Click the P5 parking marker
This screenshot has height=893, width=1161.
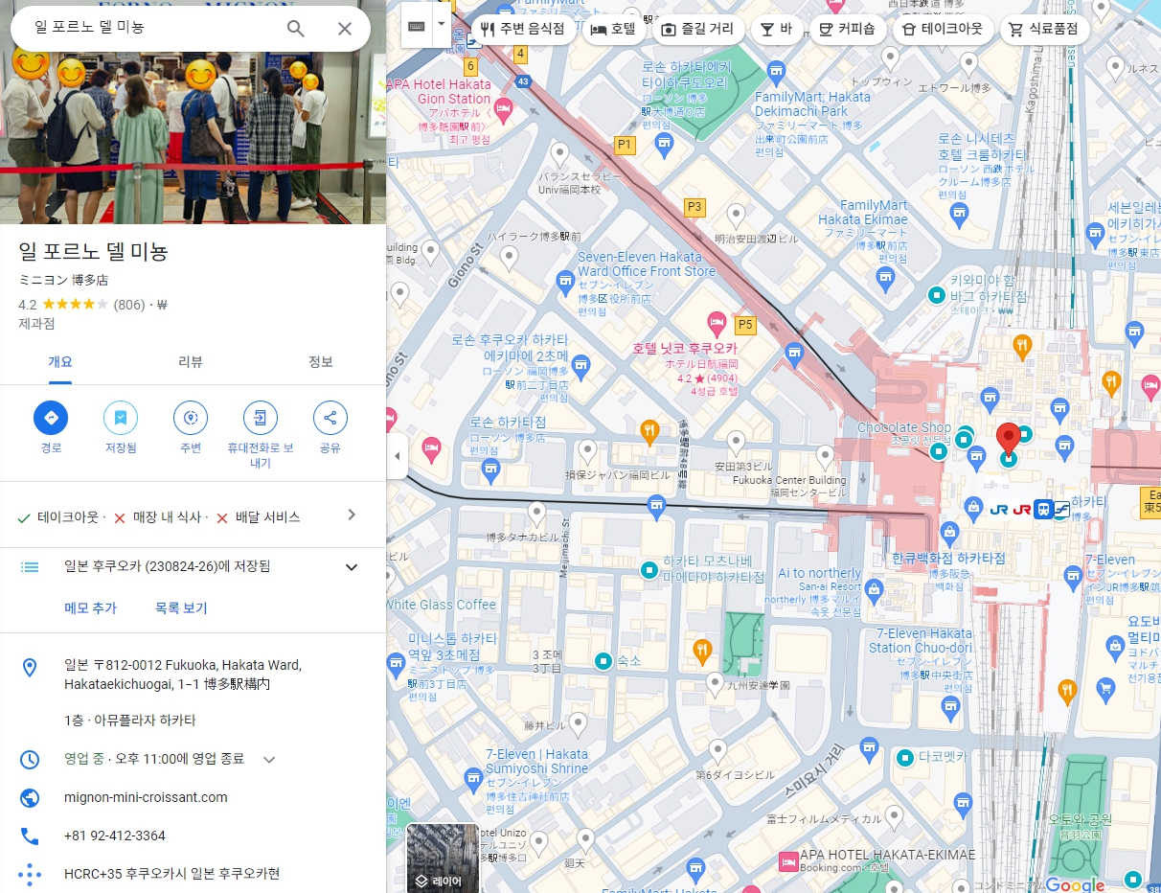tap(745, 326)
